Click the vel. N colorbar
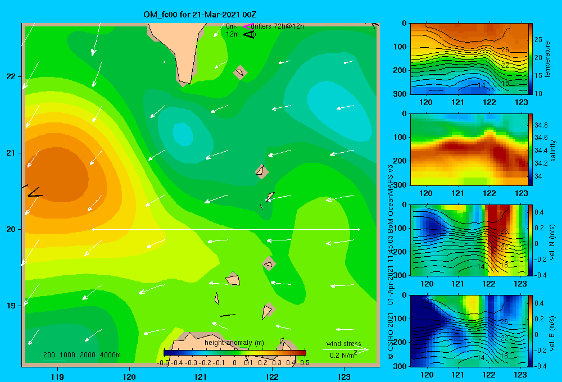 click(531, 240)
